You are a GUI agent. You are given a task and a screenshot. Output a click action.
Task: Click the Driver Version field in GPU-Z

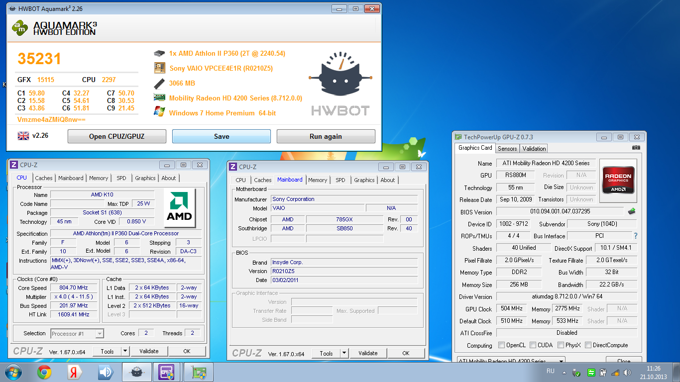[567, 296]
